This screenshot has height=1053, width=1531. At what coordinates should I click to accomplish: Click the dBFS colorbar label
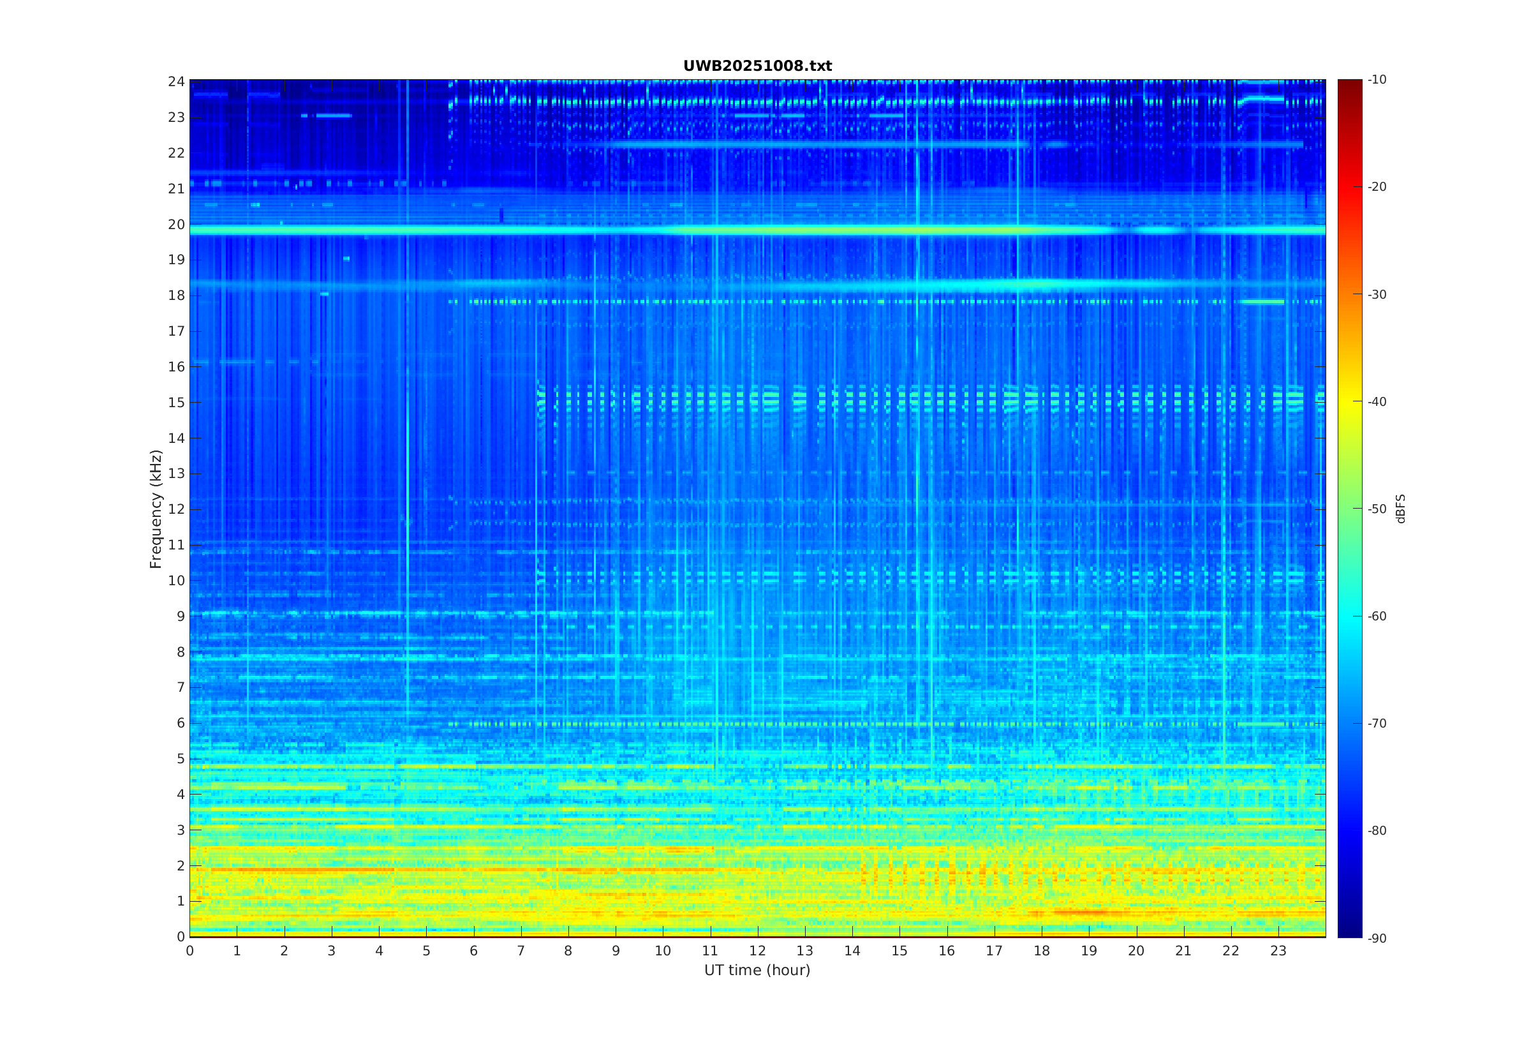click(x=1400, y=509)
